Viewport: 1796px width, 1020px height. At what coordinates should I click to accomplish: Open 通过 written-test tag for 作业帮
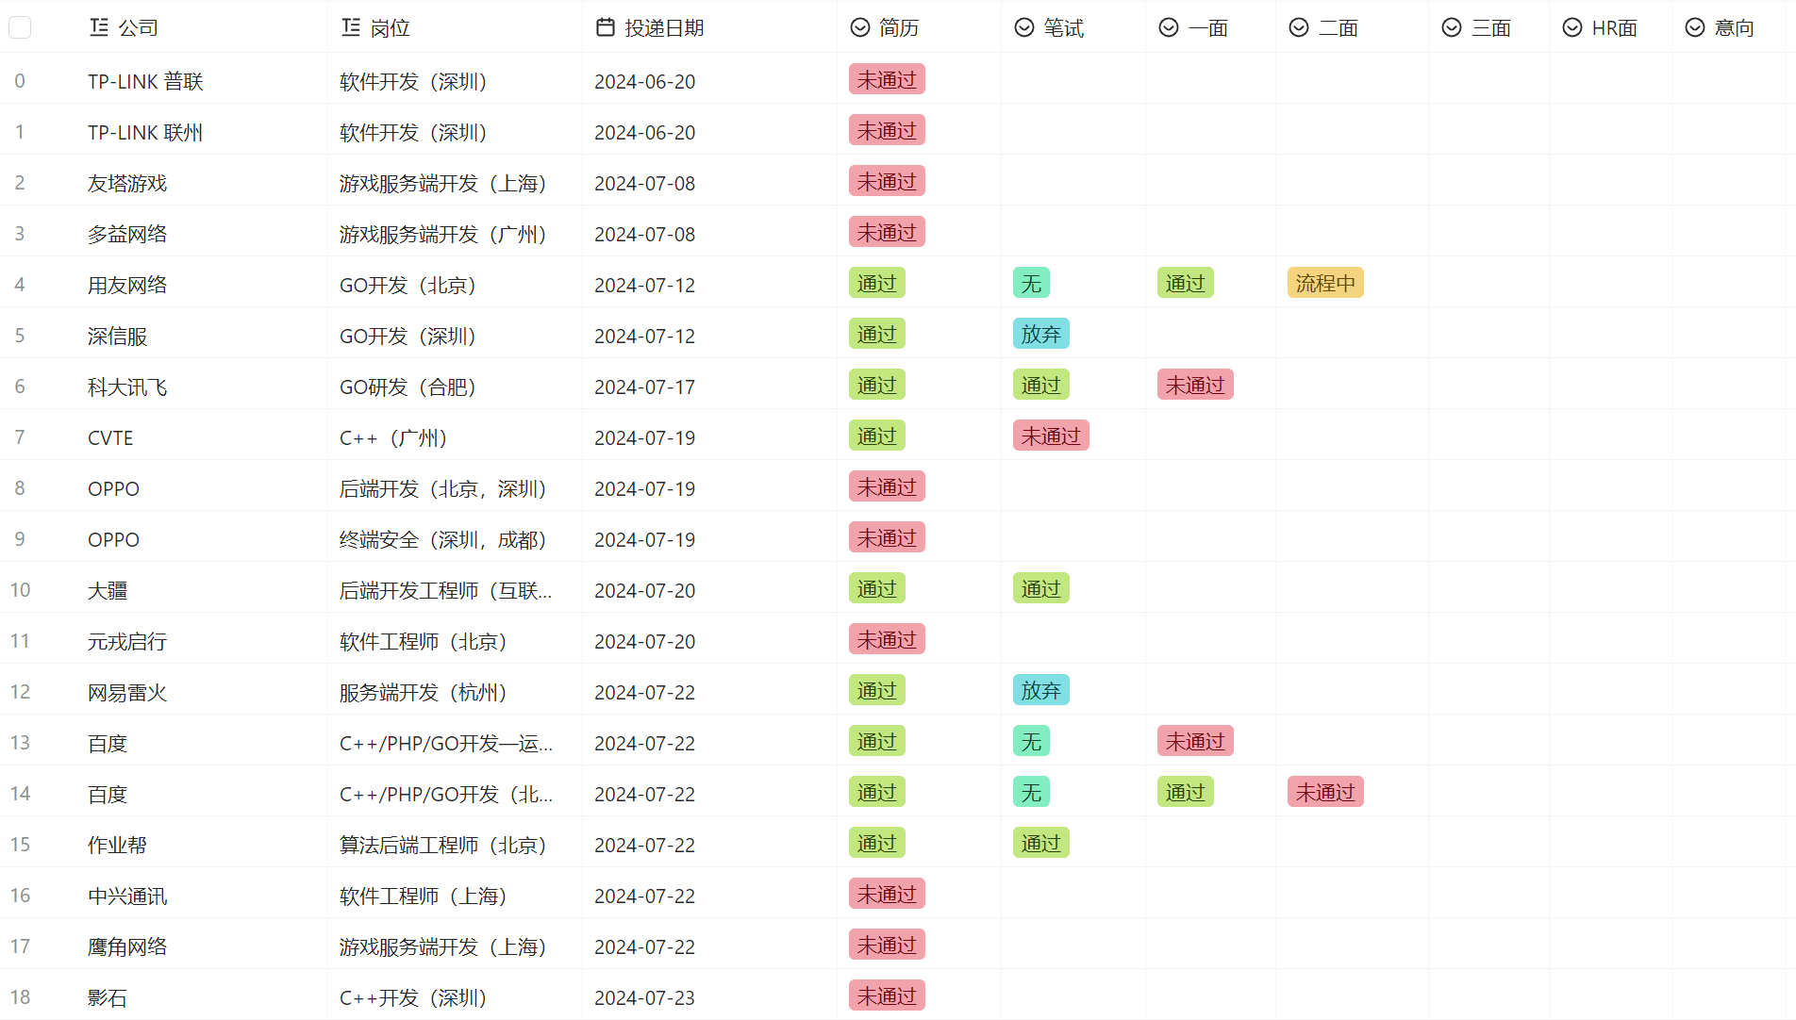(x=1041, y=843)
